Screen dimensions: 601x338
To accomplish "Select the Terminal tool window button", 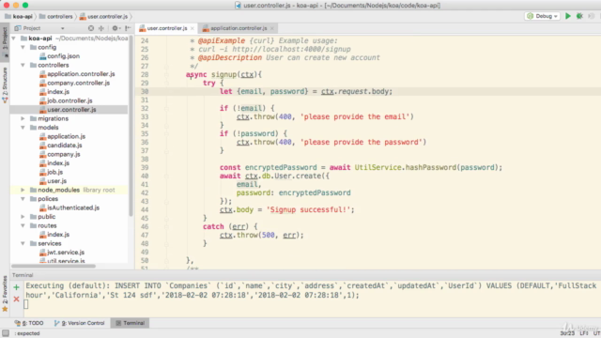I will 131,323.
